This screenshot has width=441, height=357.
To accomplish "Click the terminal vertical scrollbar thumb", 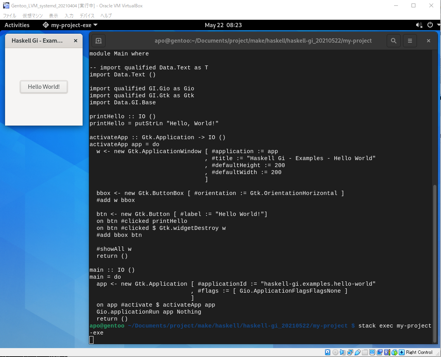I will (435, 264).
